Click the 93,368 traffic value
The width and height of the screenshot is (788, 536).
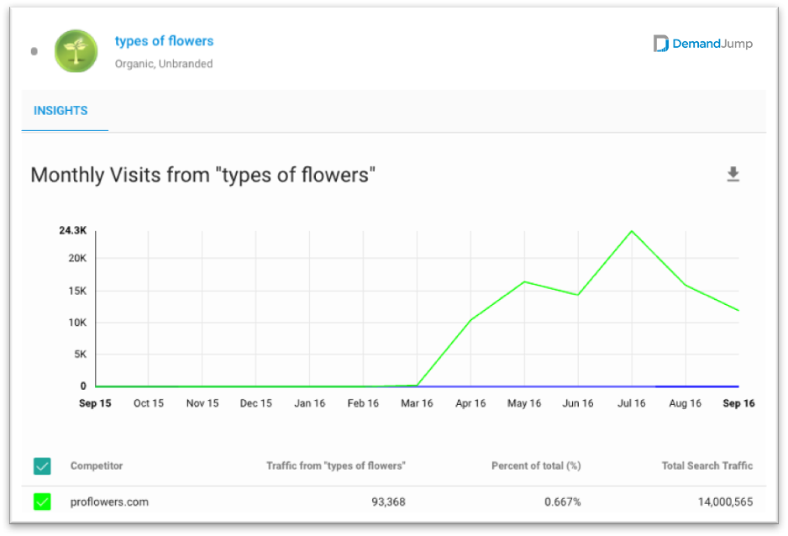pos(388,502)
